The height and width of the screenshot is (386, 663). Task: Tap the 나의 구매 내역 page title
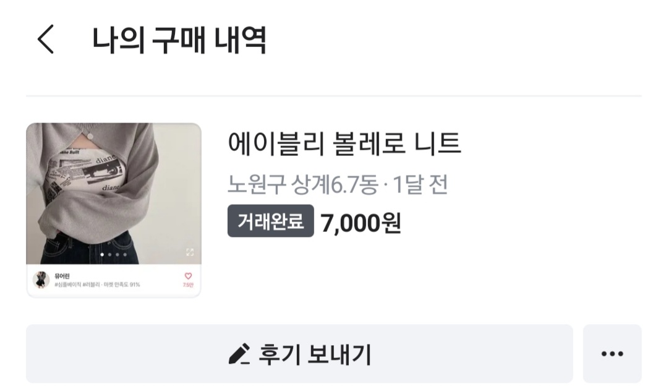[x=179, y=40]
